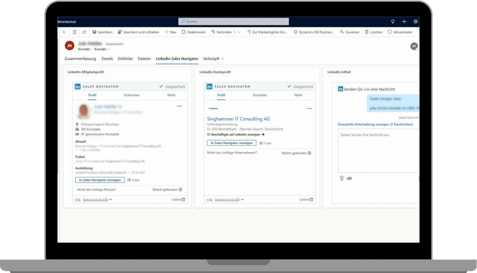The height and width of the screenshot is (273, 477).
Task: Click the lightbulb icon in the top bar
Action: tap(393, 21)
